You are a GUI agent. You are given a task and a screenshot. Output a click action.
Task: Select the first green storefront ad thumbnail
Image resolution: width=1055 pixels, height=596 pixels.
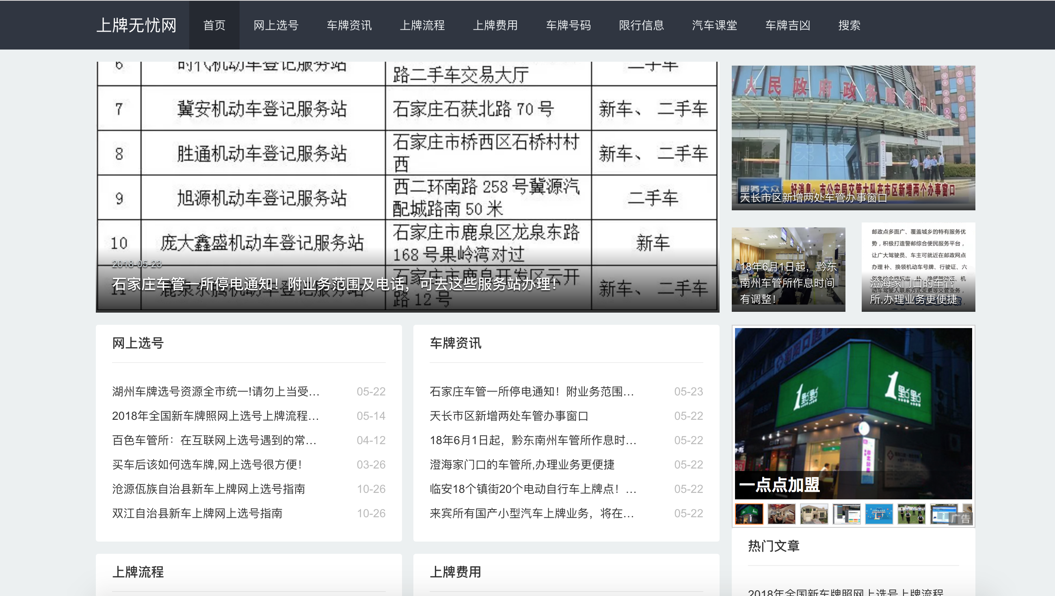(x=749, y=514)
